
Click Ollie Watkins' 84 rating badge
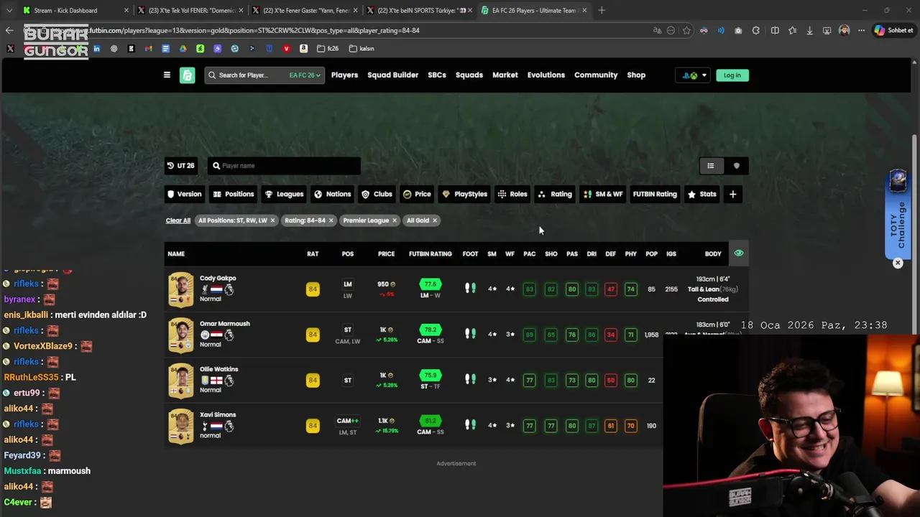[x=313, y=380]
